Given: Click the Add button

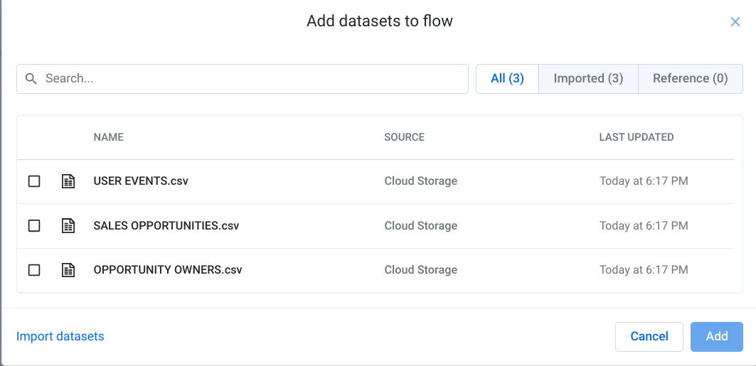Looking at the screenshot, I should click(716, 337).
